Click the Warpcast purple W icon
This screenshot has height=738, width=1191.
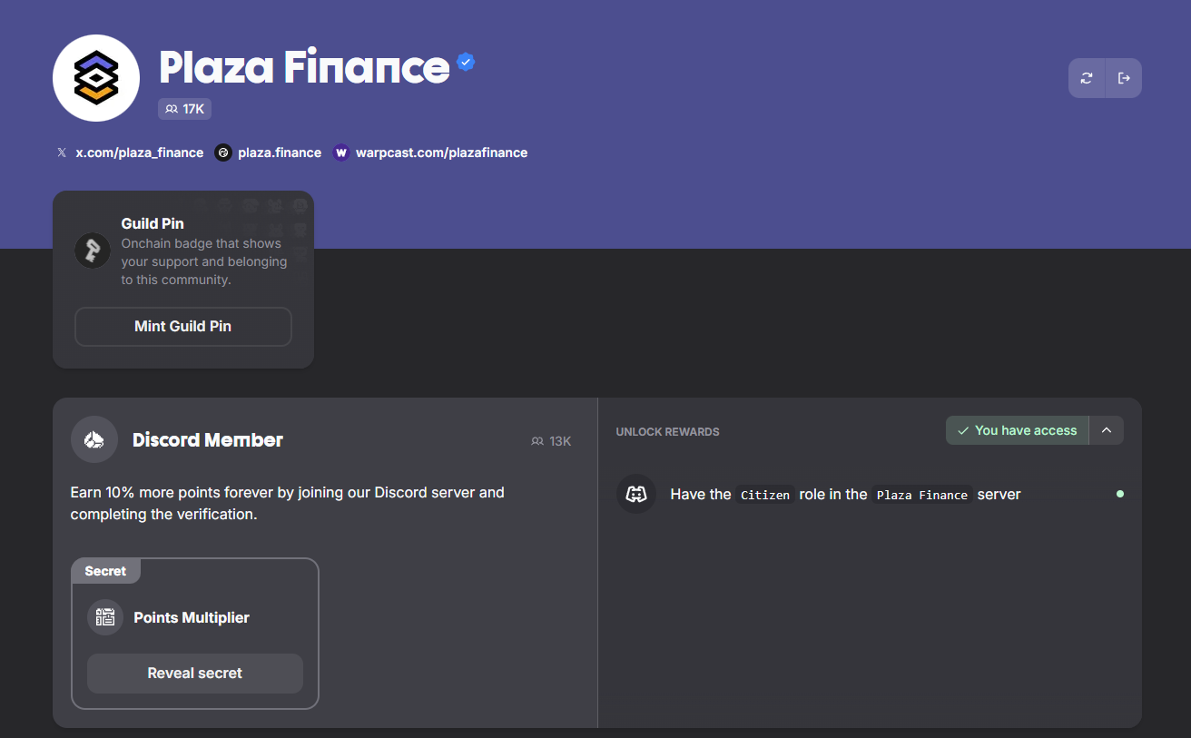(x=341, y=153)
